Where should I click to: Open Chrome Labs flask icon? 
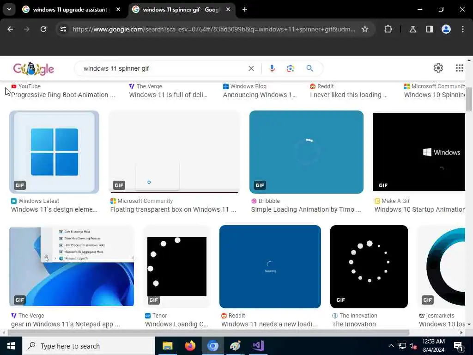tap(412, 29)
